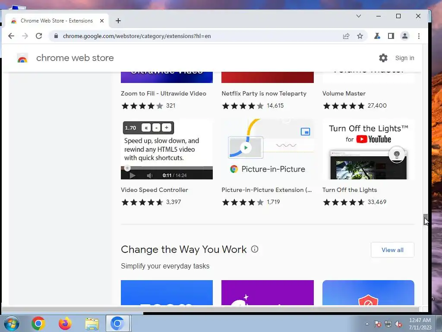This screenshot has height=332, width=442.
Task: Open Picture-in-Picture Extension title link
Action: tap(267, 190)
